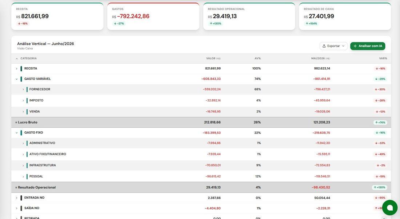Collapse the GASTO FIXO group
This screenshot has width=400, height=219.
pos(17,133)
